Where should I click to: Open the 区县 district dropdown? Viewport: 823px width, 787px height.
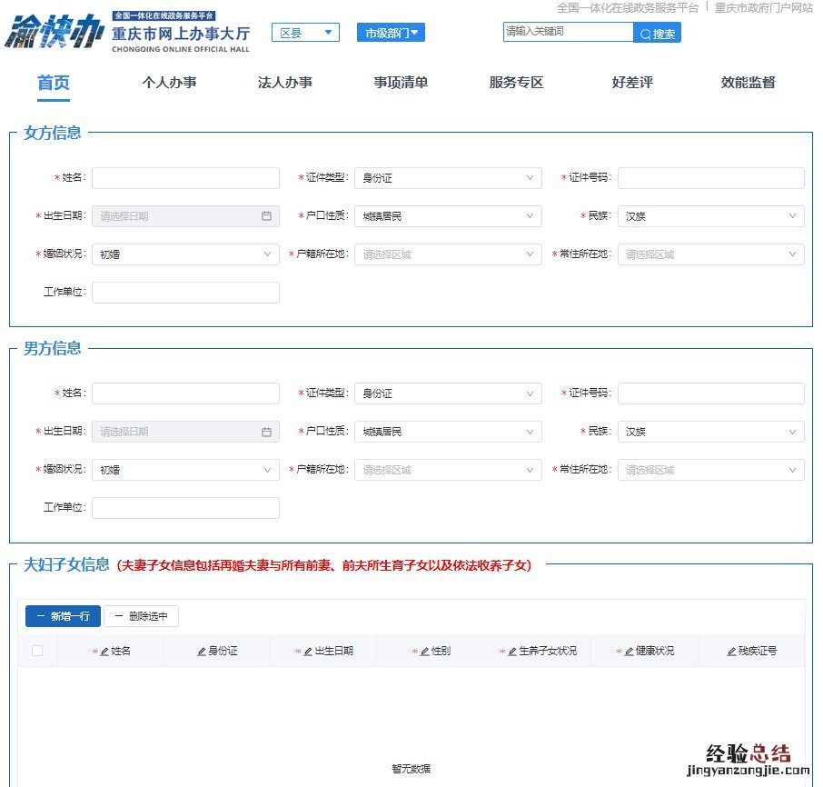[x=305, y=33]
